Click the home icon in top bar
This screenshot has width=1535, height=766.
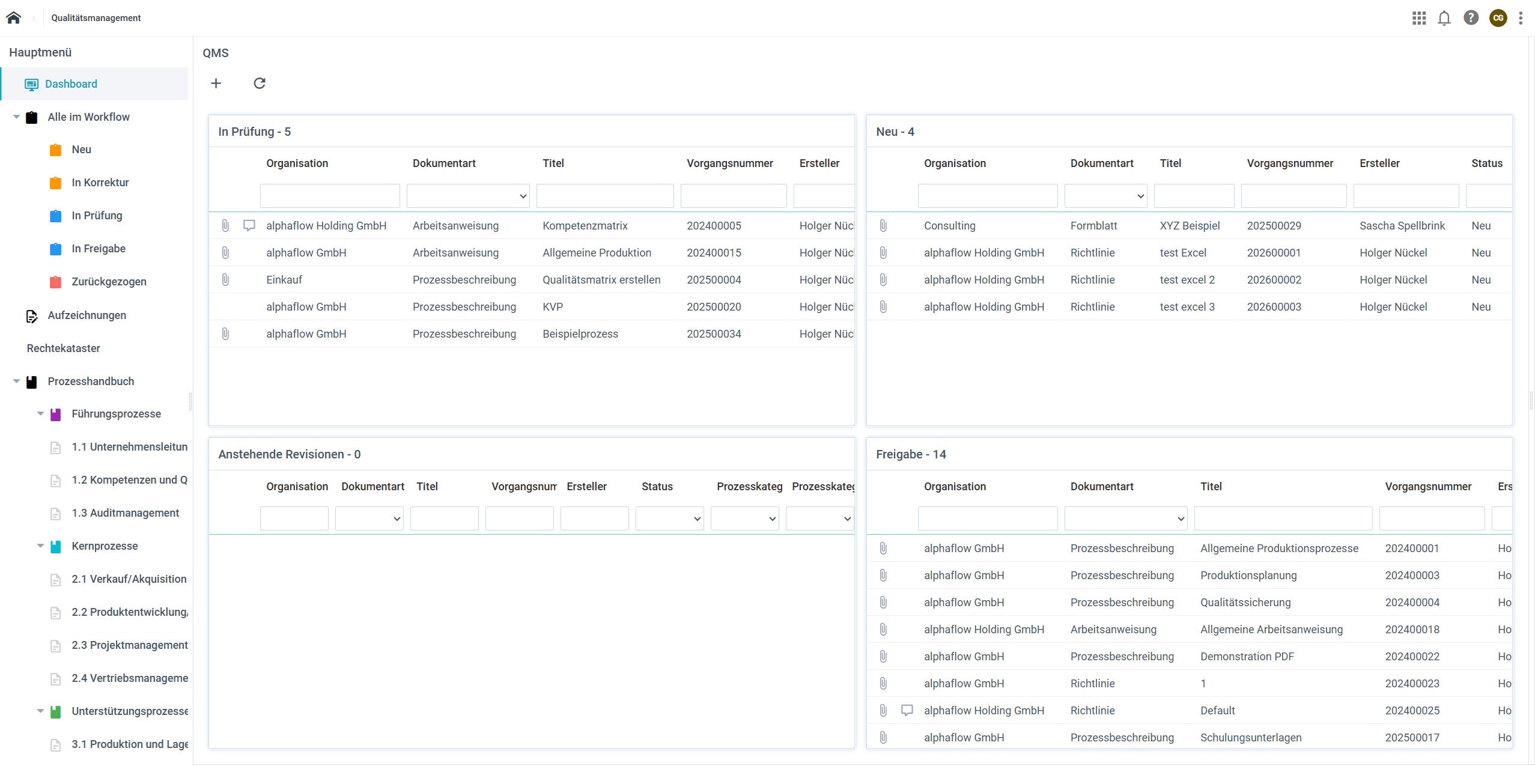(13, 18)
